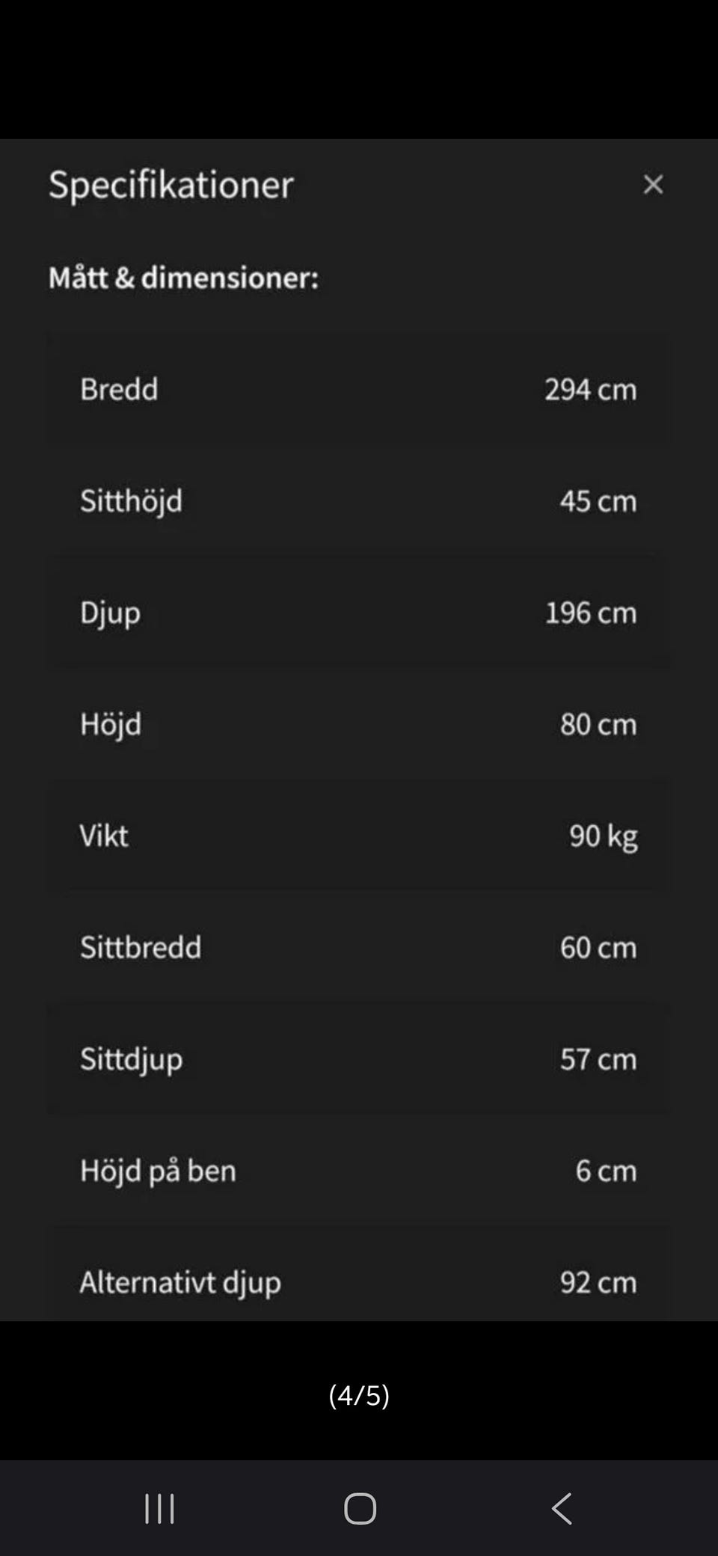Tap the Android back arrow
Screen dimensions: 718x1556
[x=562, y=1508]
